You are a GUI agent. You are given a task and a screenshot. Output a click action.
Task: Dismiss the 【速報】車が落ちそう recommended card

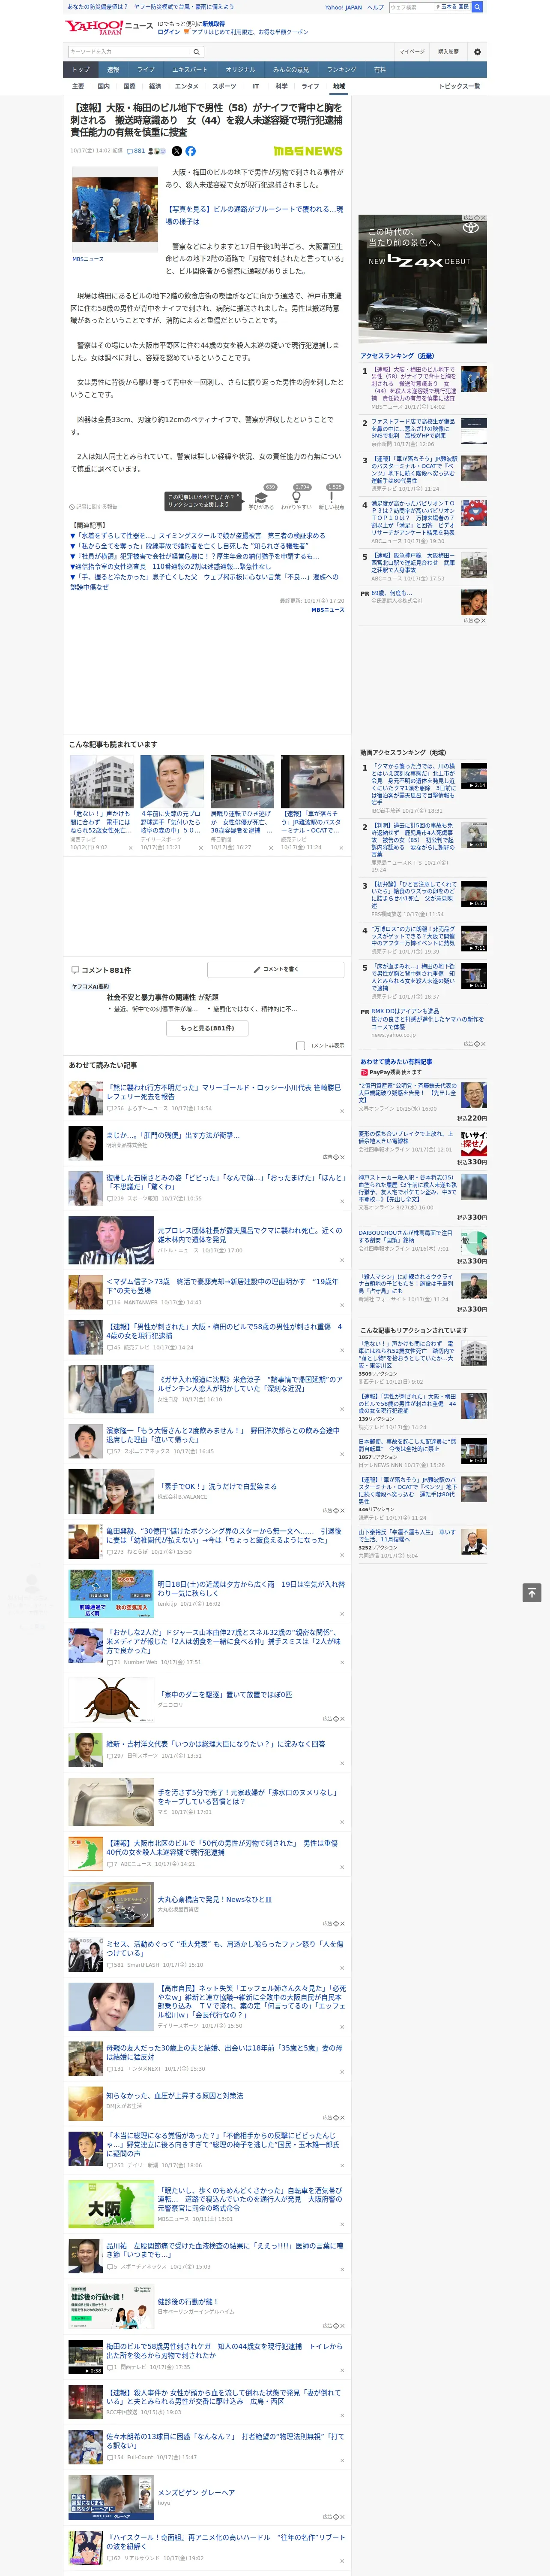(341, 848)
